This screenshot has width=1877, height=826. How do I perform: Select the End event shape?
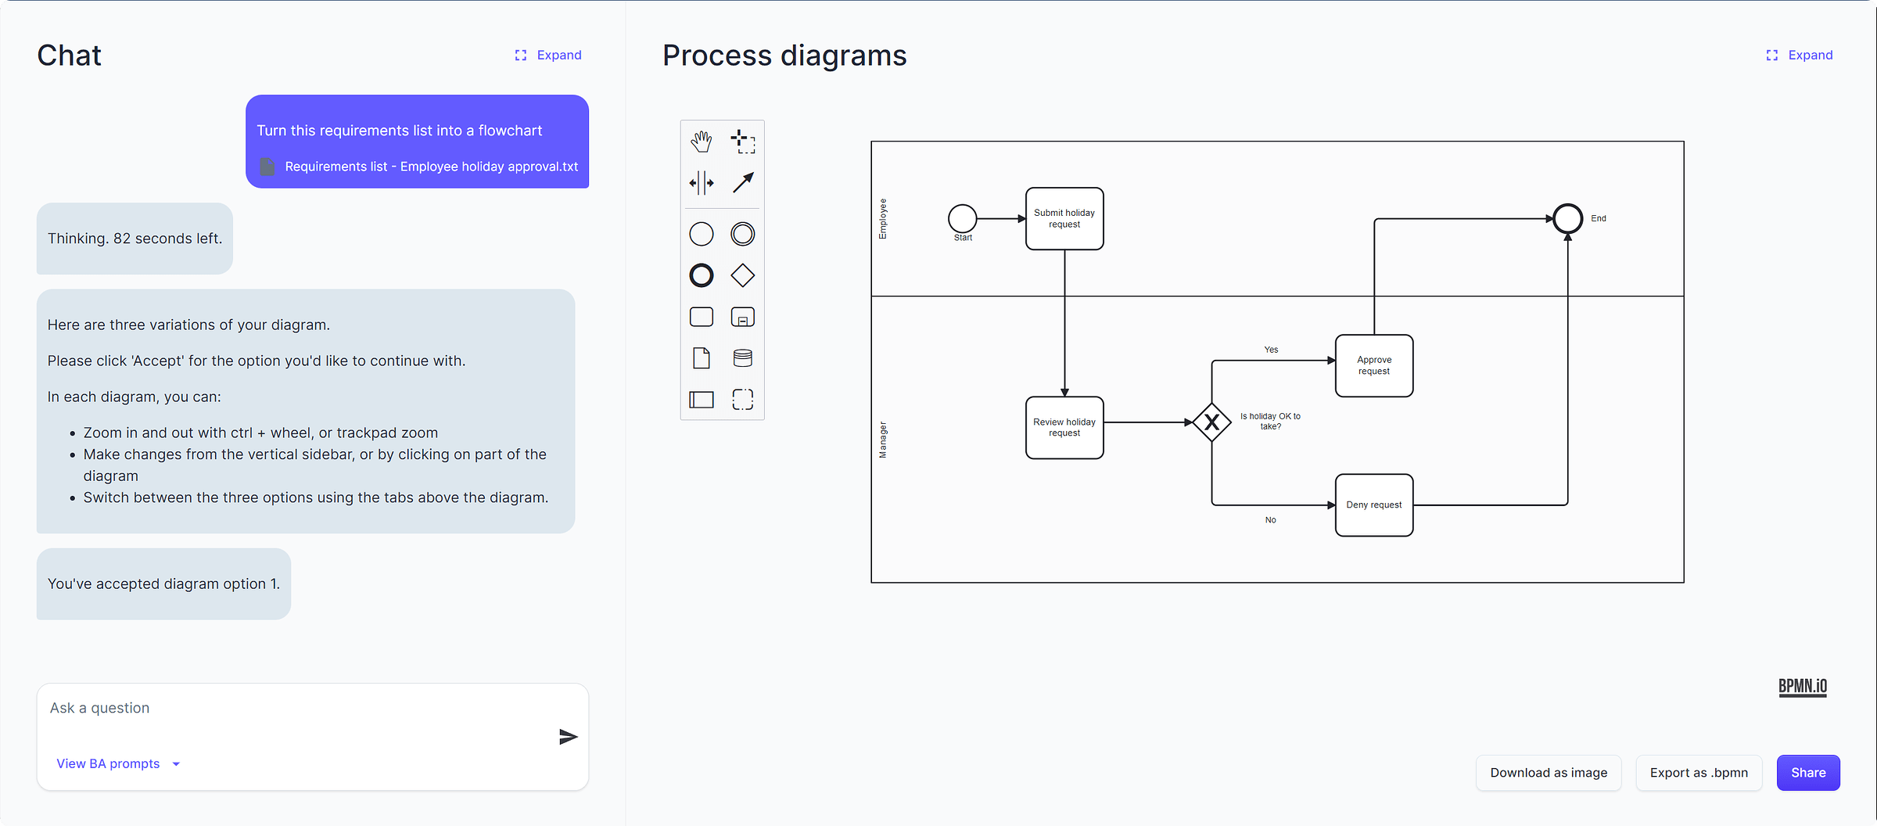pos(702,275)
